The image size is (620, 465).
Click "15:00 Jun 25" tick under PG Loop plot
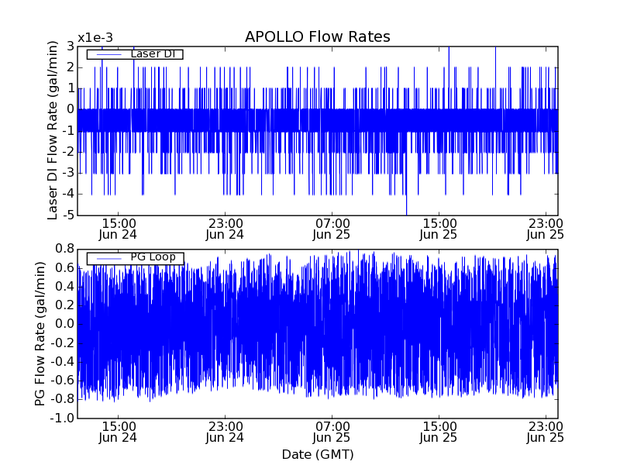(x=439, y=432)
